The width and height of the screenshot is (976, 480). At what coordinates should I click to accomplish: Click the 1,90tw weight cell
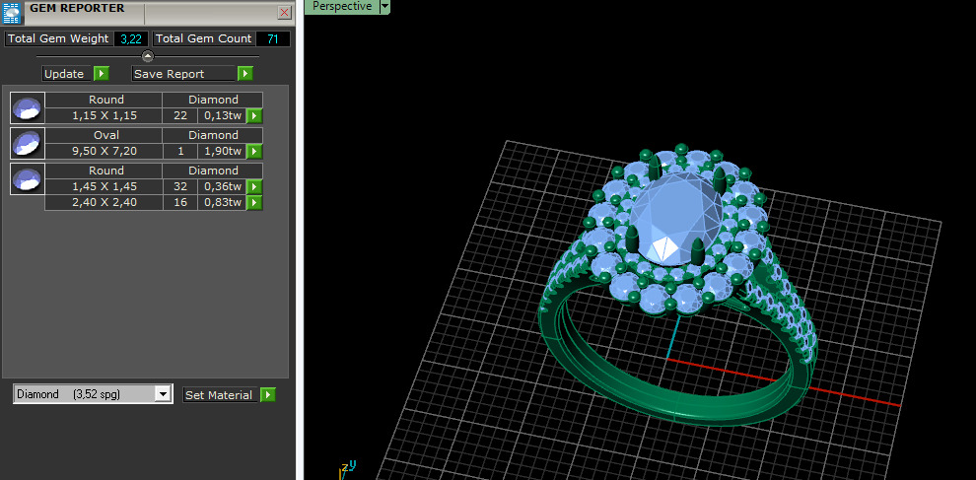pyautogui.click(x=222, y=151)
